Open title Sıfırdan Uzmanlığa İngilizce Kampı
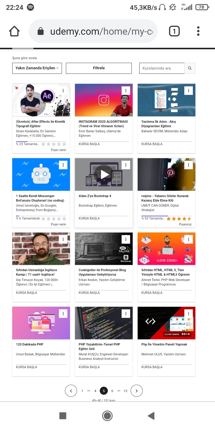 click(36, 272)
